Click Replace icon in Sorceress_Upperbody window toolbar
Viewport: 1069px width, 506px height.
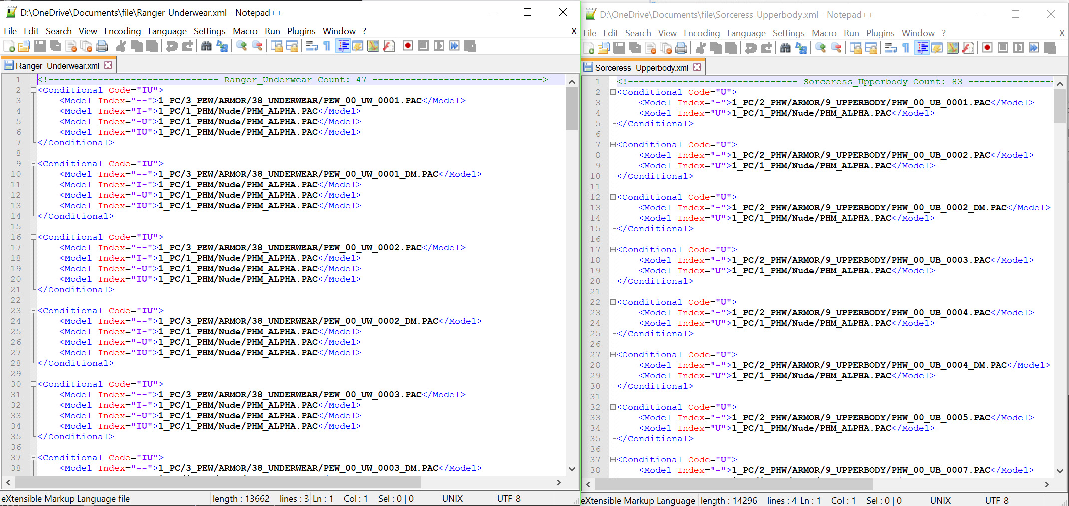801,48
